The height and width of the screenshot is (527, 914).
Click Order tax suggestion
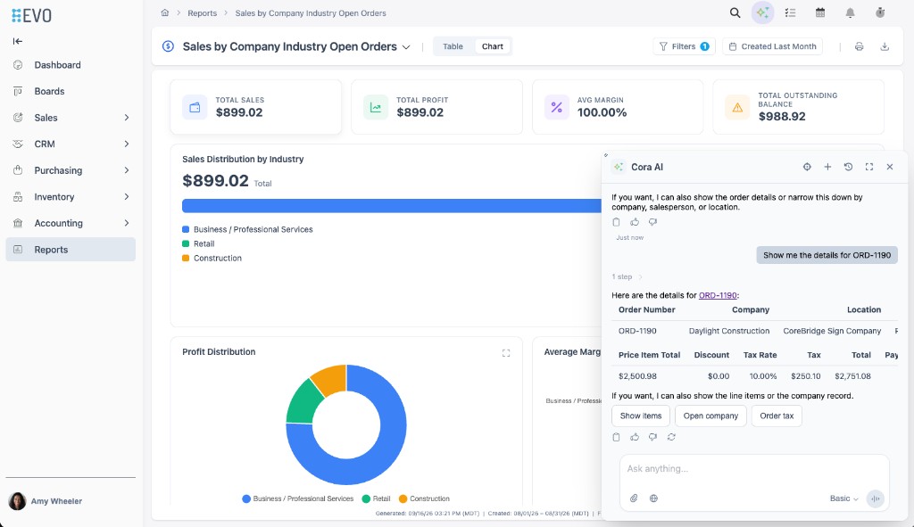777,416
